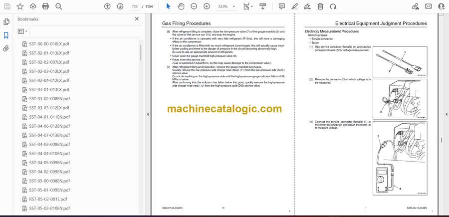Open bookmark SST-00-00-010LX.pdf

pyautogui.click(x=49, y=44)
